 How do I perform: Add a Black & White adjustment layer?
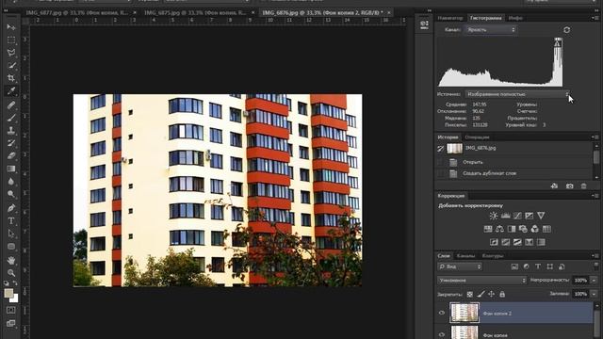[x=512, y=229]
